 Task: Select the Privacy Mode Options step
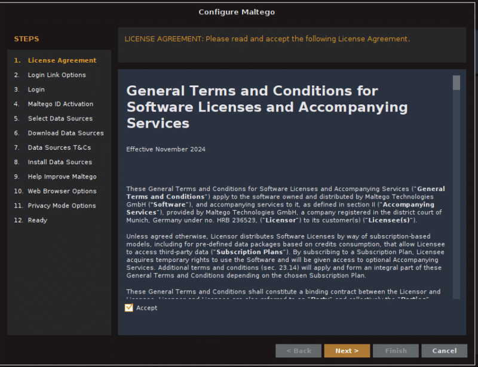[x=62, y=206]
